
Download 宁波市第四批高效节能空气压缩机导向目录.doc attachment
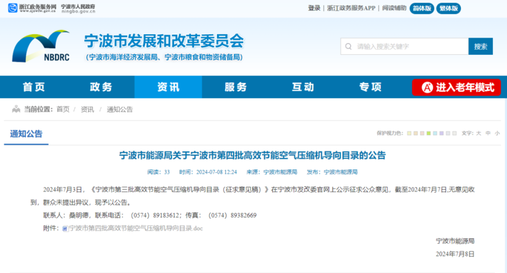(x=136, y=228)
